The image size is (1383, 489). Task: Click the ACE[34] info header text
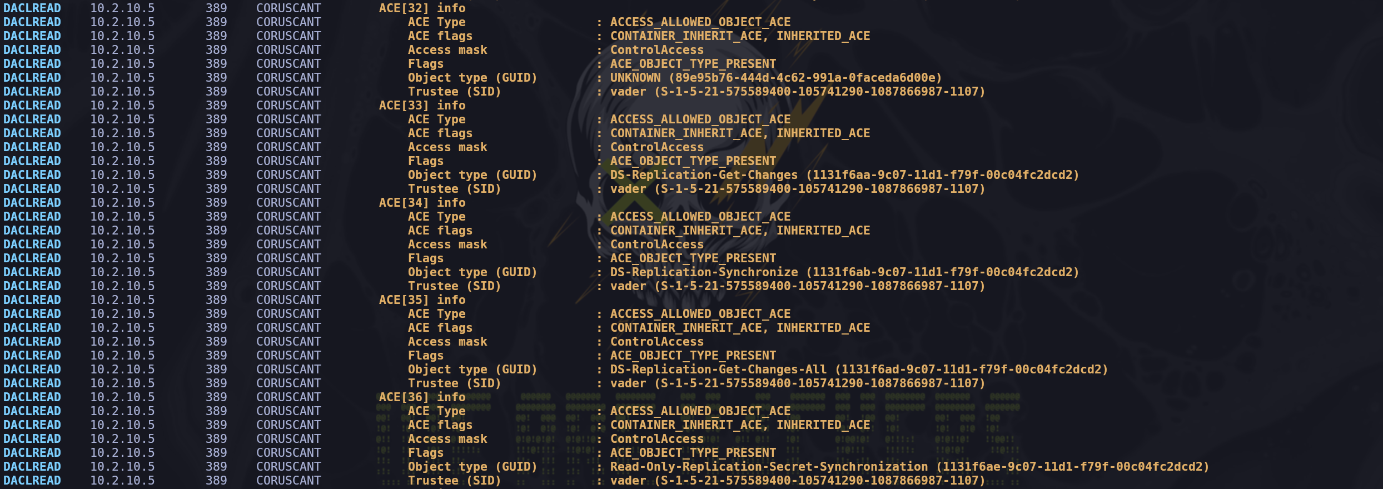coord(422,203)
